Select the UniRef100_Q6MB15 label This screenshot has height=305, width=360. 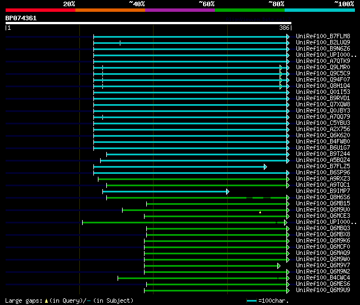[323, 204]
